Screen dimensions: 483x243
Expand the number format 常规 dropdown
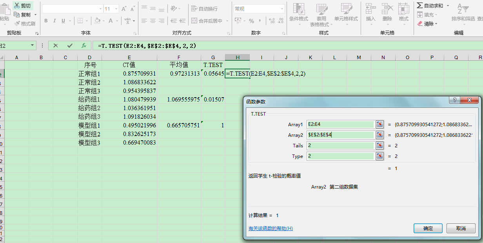tap(282, 9)
